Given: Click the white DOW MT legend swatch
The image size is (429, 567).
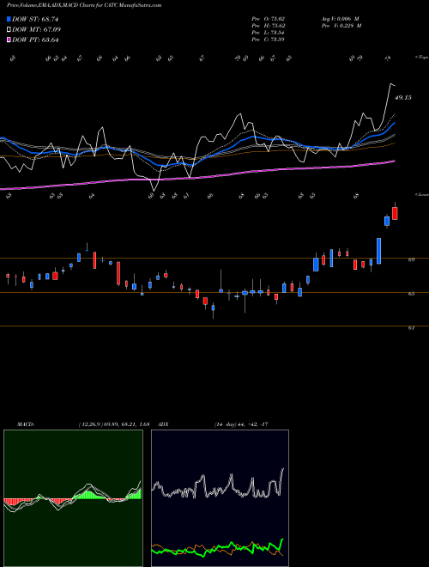Looking at the screenshot, I should [x=9, y=30].
